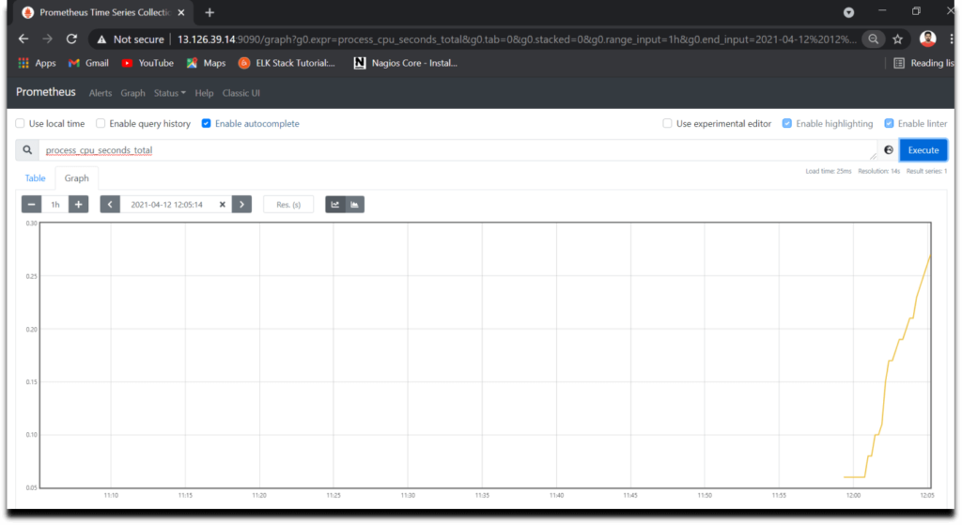Show unstacked line graph
The width and height of the screenshot is (962, 525).
(x=335, y=204)
